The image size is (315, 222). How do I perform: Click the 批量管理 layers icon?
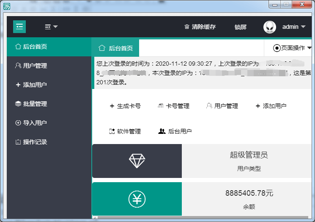18,104
